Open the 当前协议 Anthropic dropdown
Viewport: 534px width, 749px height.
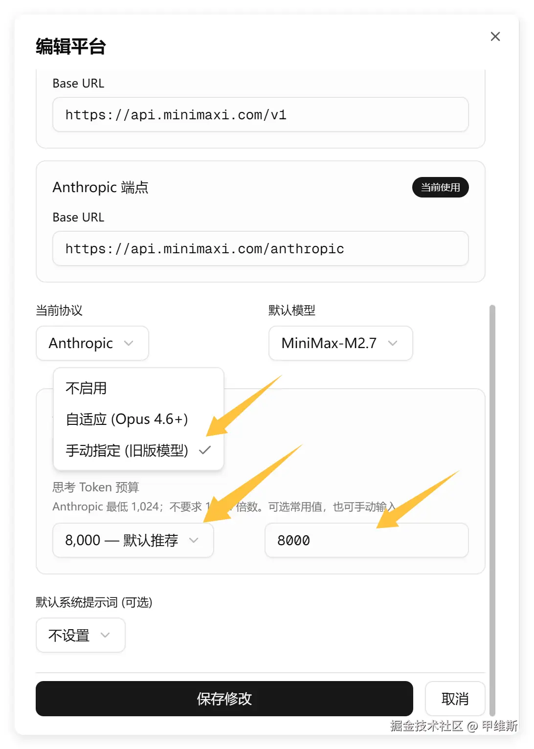(92, 343)
